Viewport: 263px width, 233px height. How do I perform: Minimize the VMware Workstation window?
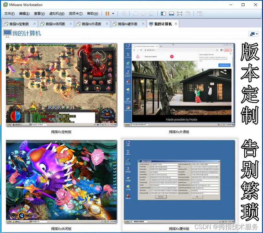231,5
